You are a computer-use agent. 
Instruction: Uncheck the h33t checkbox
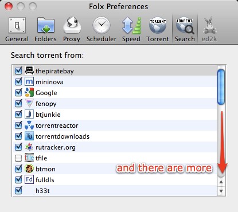pyautogui.click(x=18, y=191)
